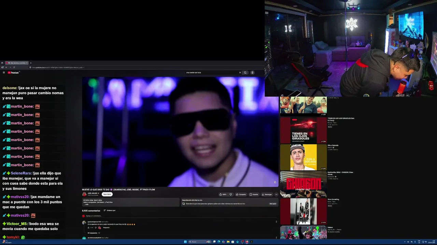Screen dimensions: 437x245
Task: Open the taskbar clock and date
Action: (x=432, y=242)
